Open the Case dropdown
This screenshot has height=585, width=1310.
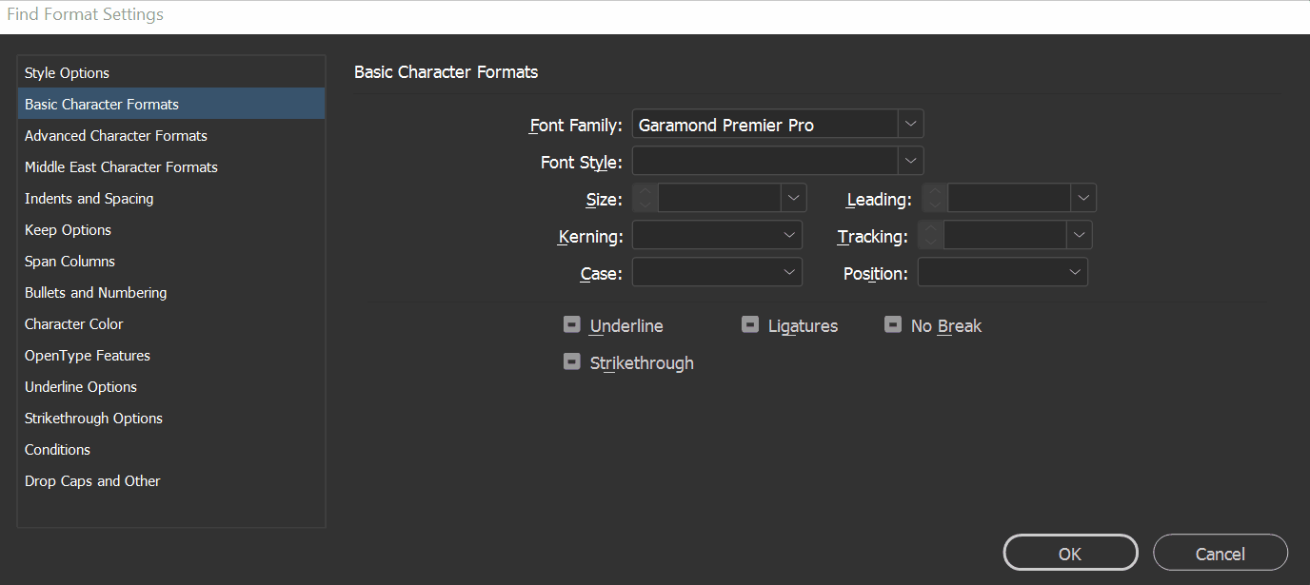[x=718, y=272]
